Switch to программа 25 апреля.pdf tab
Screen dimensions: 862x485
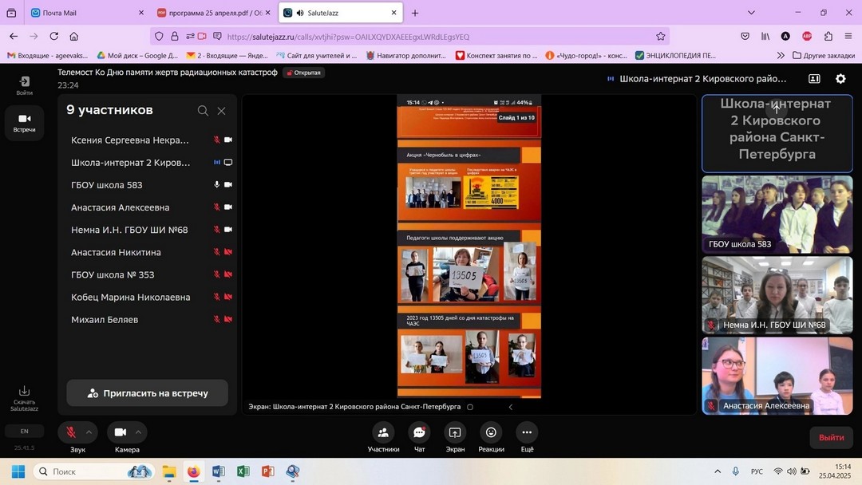point(214,13)
